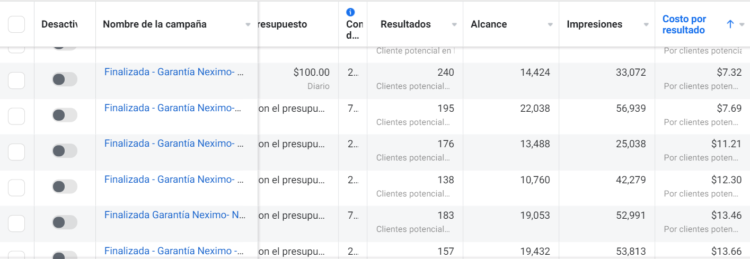Screen dimensions: 750x259
Task: Click the Desactiv column header
Action: pos(59,24)
